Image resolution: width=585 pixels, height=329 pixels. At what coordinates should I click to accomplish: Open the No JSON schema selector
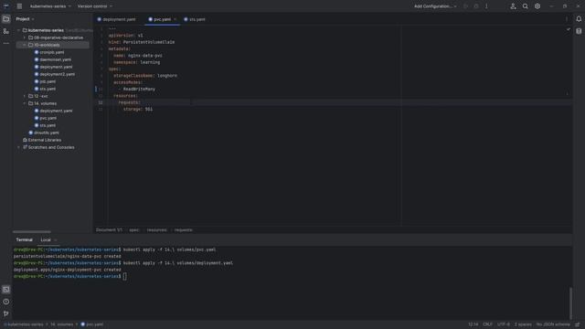553,324
